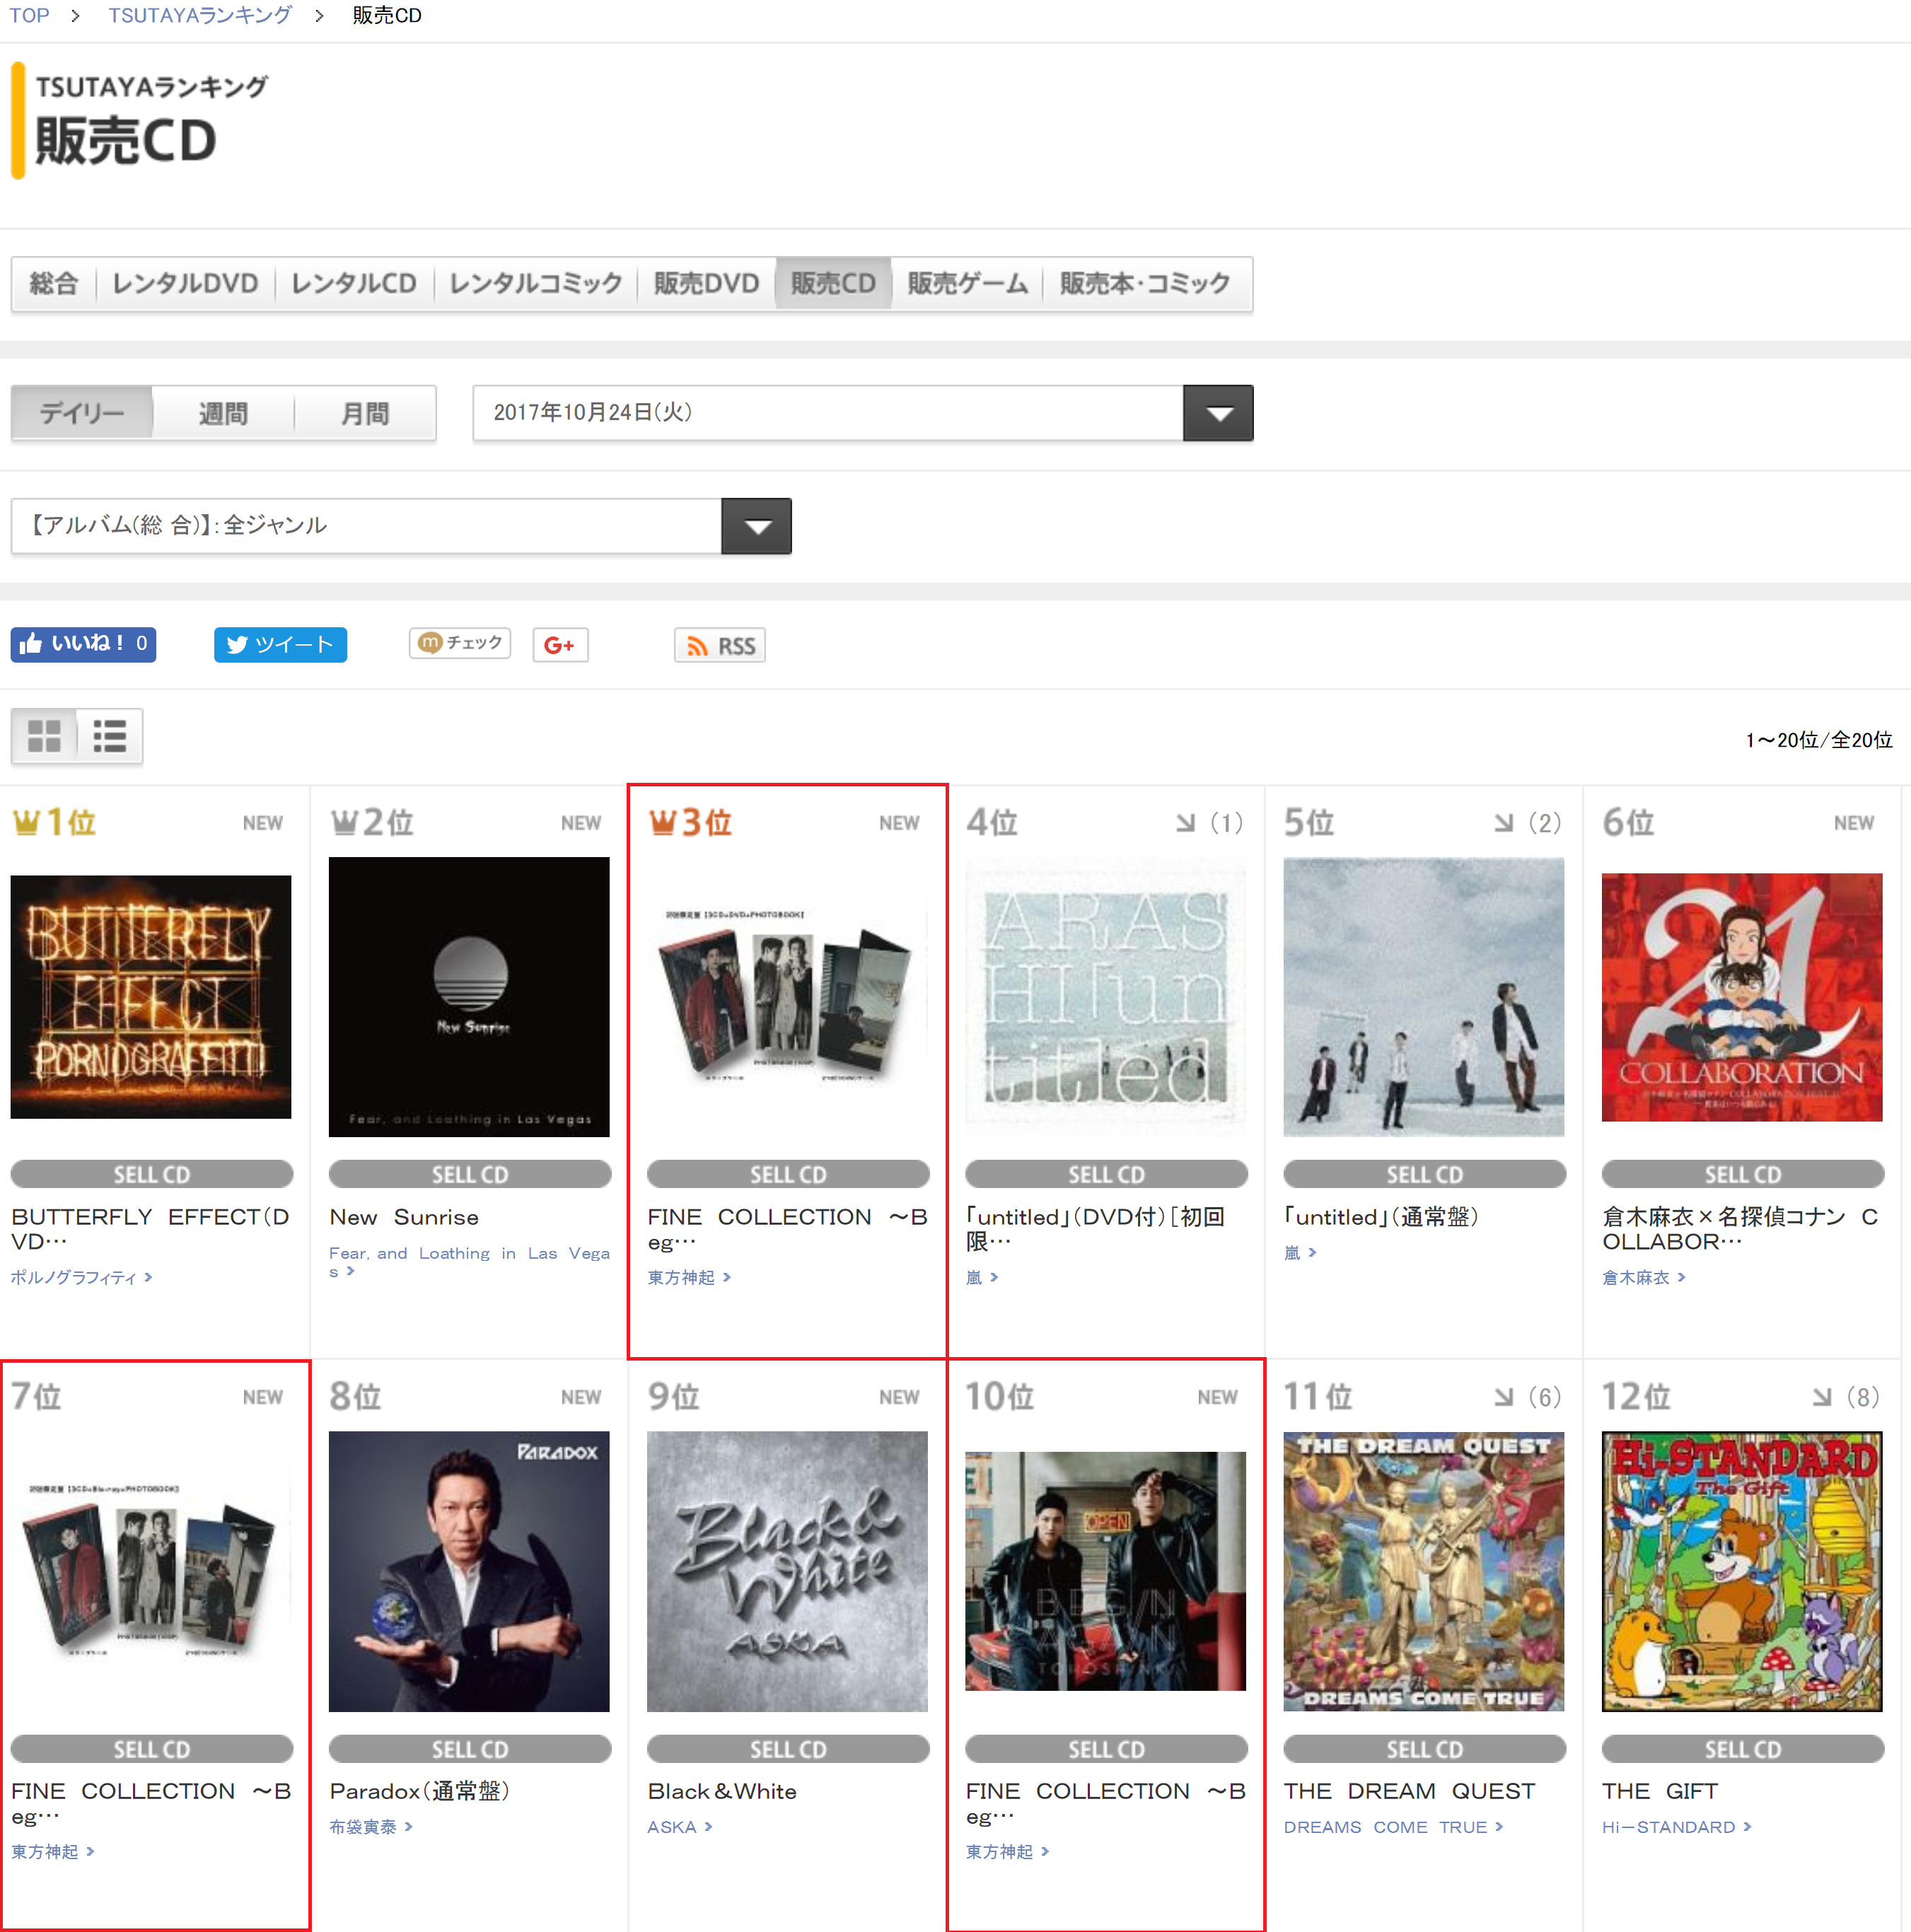Open the アルバム全ジャンル genre dropdown arrow
1911x1932 pixels.
coord(757,526)
